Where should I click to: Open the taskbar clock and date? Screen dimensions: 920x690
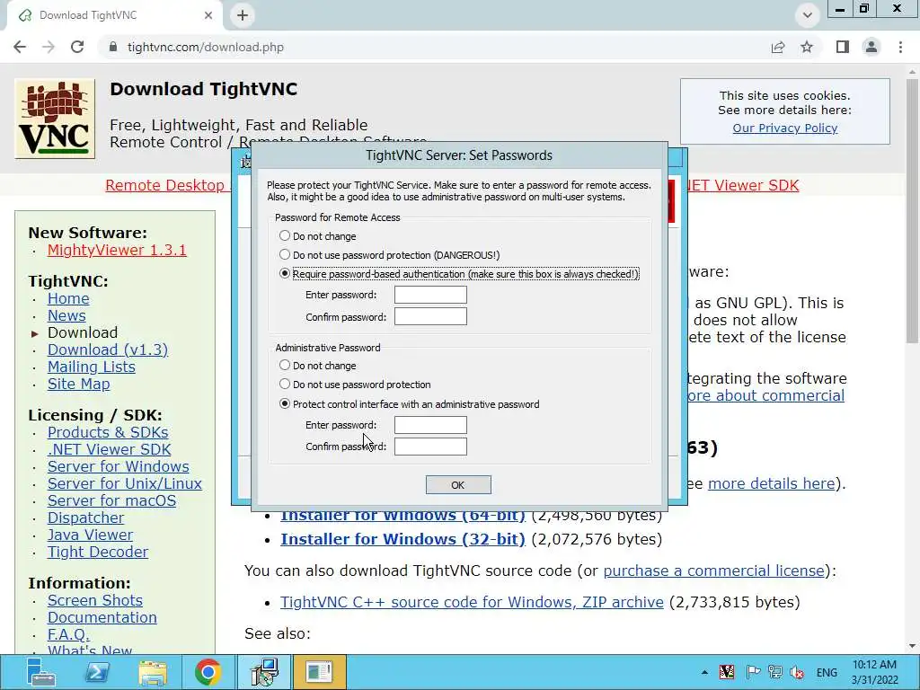874,672
